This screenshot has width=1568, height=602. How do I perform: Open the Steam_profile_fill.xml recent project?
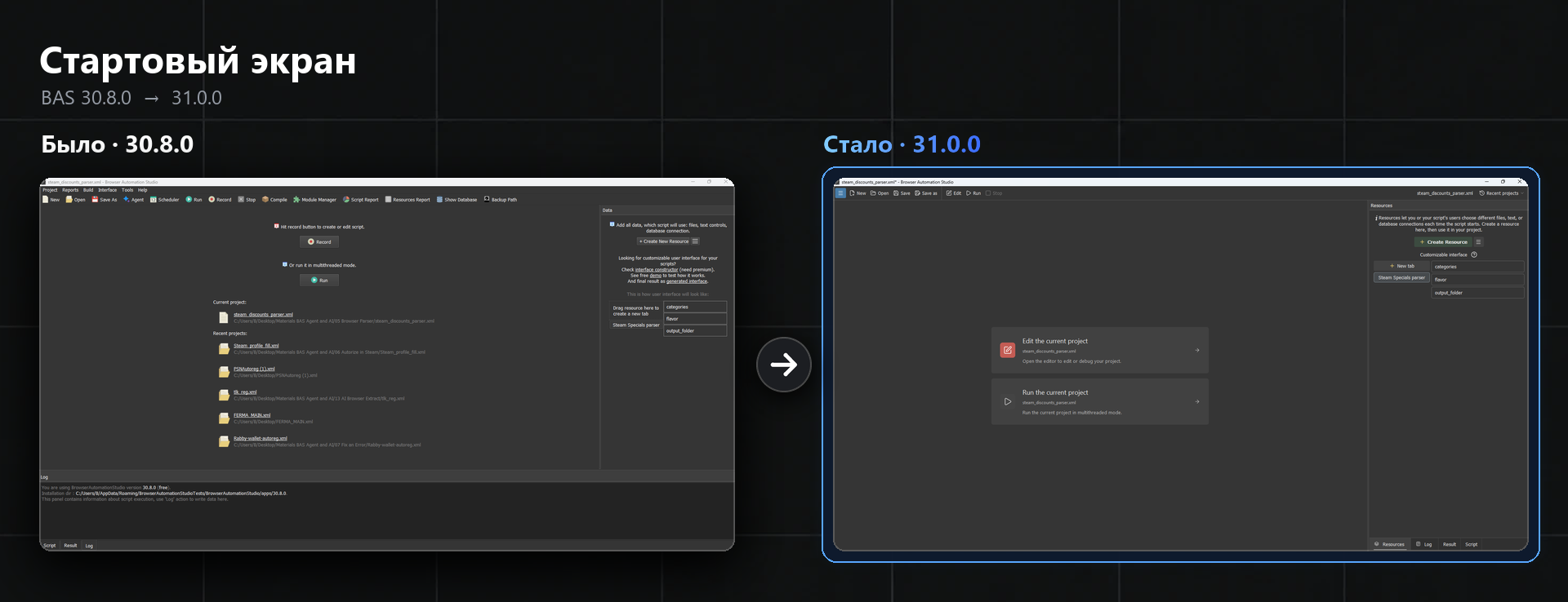(256, 346)
